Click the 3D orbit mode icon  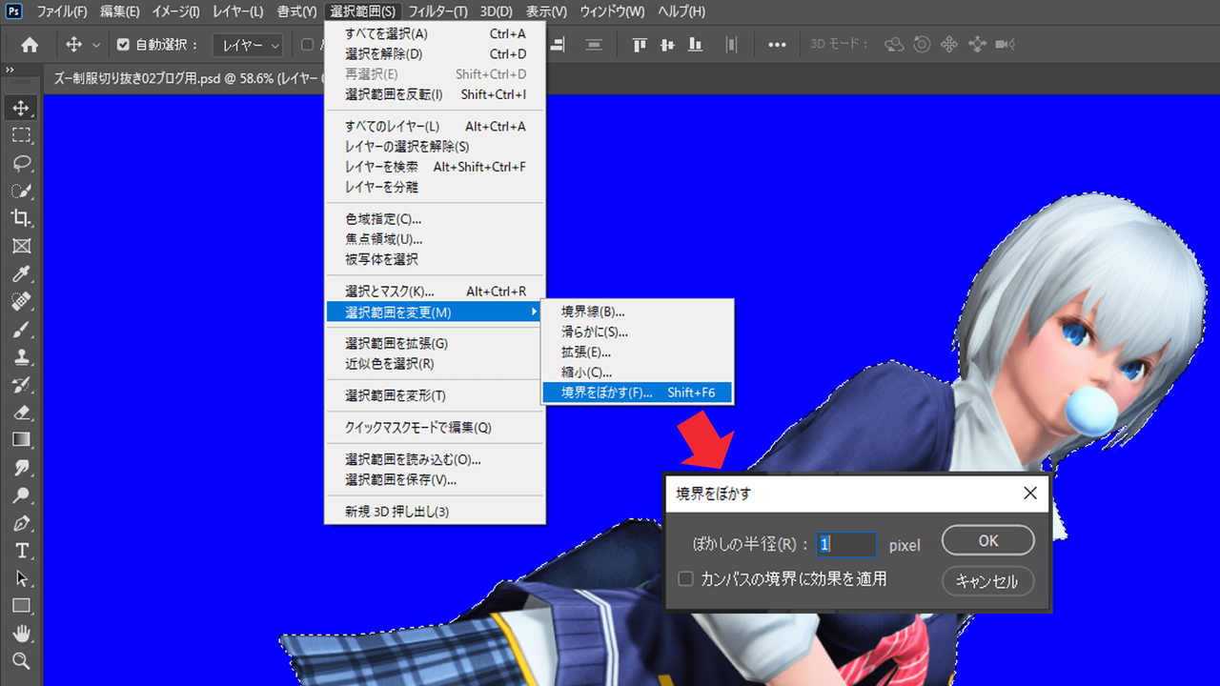[893, 45]
